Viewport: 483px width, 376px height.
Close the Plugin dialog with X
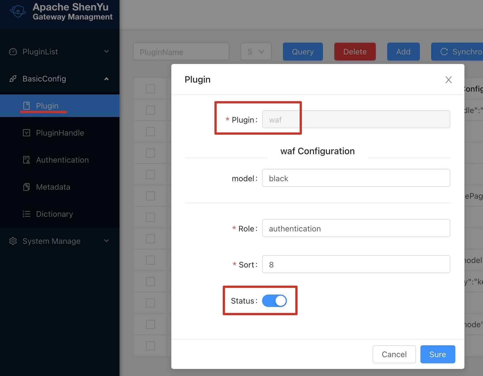point(448,80)
